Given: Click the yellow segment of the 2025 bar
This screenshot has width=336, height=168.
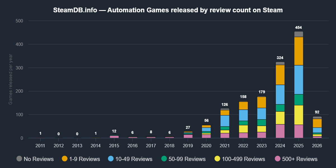Looking at the screenshot, I should (299, 115).
